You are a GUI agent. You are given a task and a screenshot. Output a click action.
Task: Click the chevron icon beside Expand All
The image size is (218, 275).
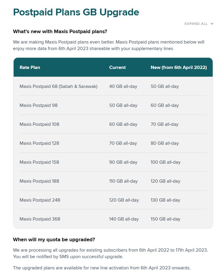[x=212, y=24]
